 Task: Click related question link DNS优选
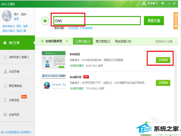point(73,28)
